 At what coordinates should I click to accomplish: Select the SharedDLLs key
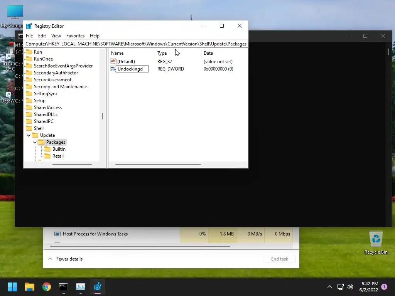coord(46,114)
